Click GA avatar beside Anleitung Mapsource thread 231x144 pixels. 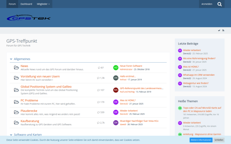(x=180, y=134)
